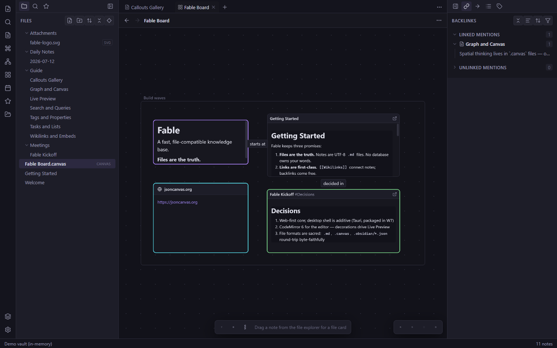Expand the Unlinked Mentions section

455,67
